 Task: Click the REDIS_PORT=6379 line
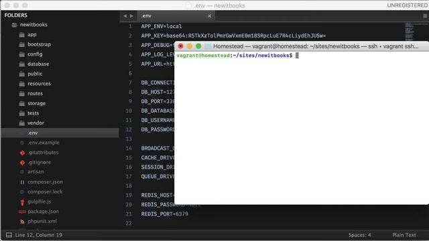click(x=165, y=214)
